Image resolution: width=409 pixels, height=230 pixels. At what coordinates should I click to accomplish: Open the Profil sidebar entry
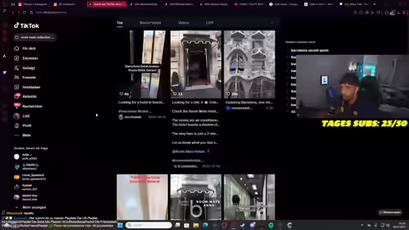coord(23,125)
